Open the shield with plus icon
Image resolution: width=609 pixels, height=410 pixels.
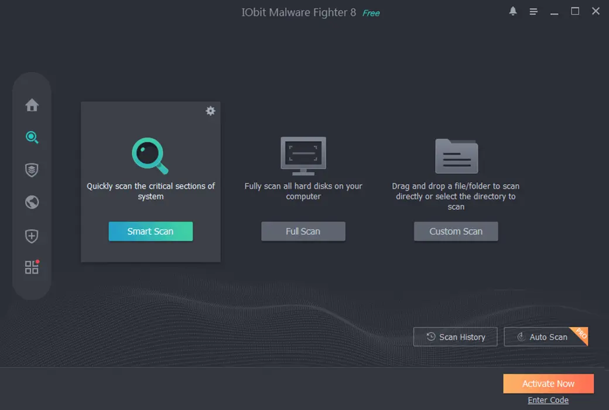click(32, 236)
